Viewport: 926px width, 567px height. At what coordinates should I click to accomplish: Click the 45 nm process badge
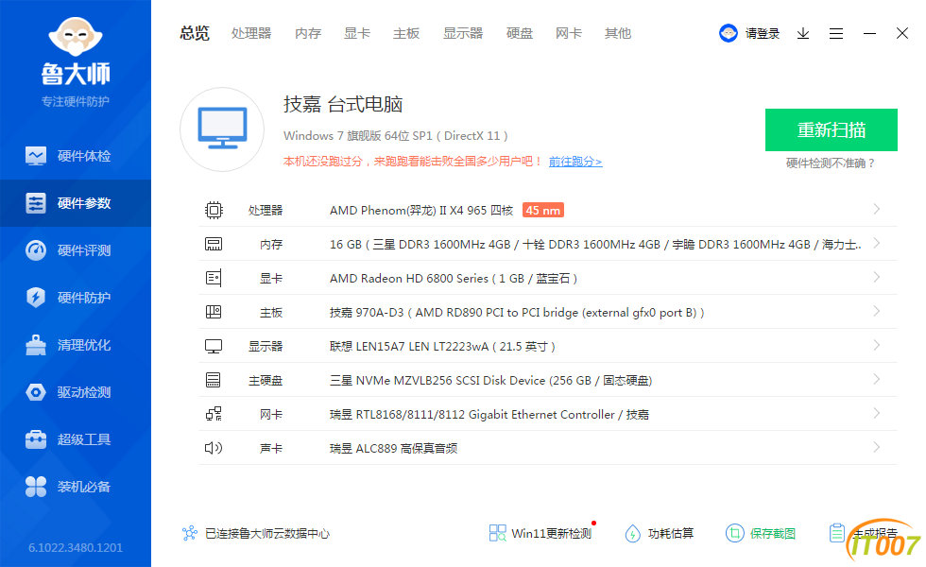click(x=542, y=210)
